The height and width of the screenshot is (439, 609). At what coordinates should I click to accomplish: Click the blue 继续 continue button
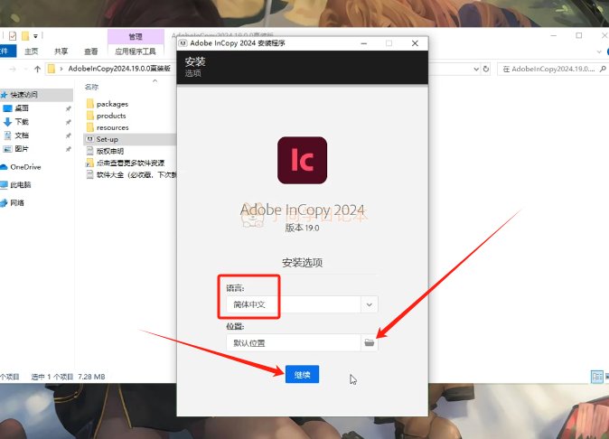302,374
